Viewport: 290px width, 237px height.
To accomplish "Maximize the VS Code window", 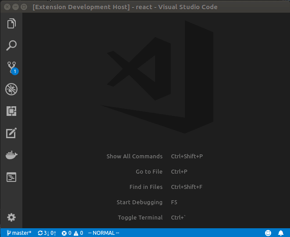I will click(24, 7).
